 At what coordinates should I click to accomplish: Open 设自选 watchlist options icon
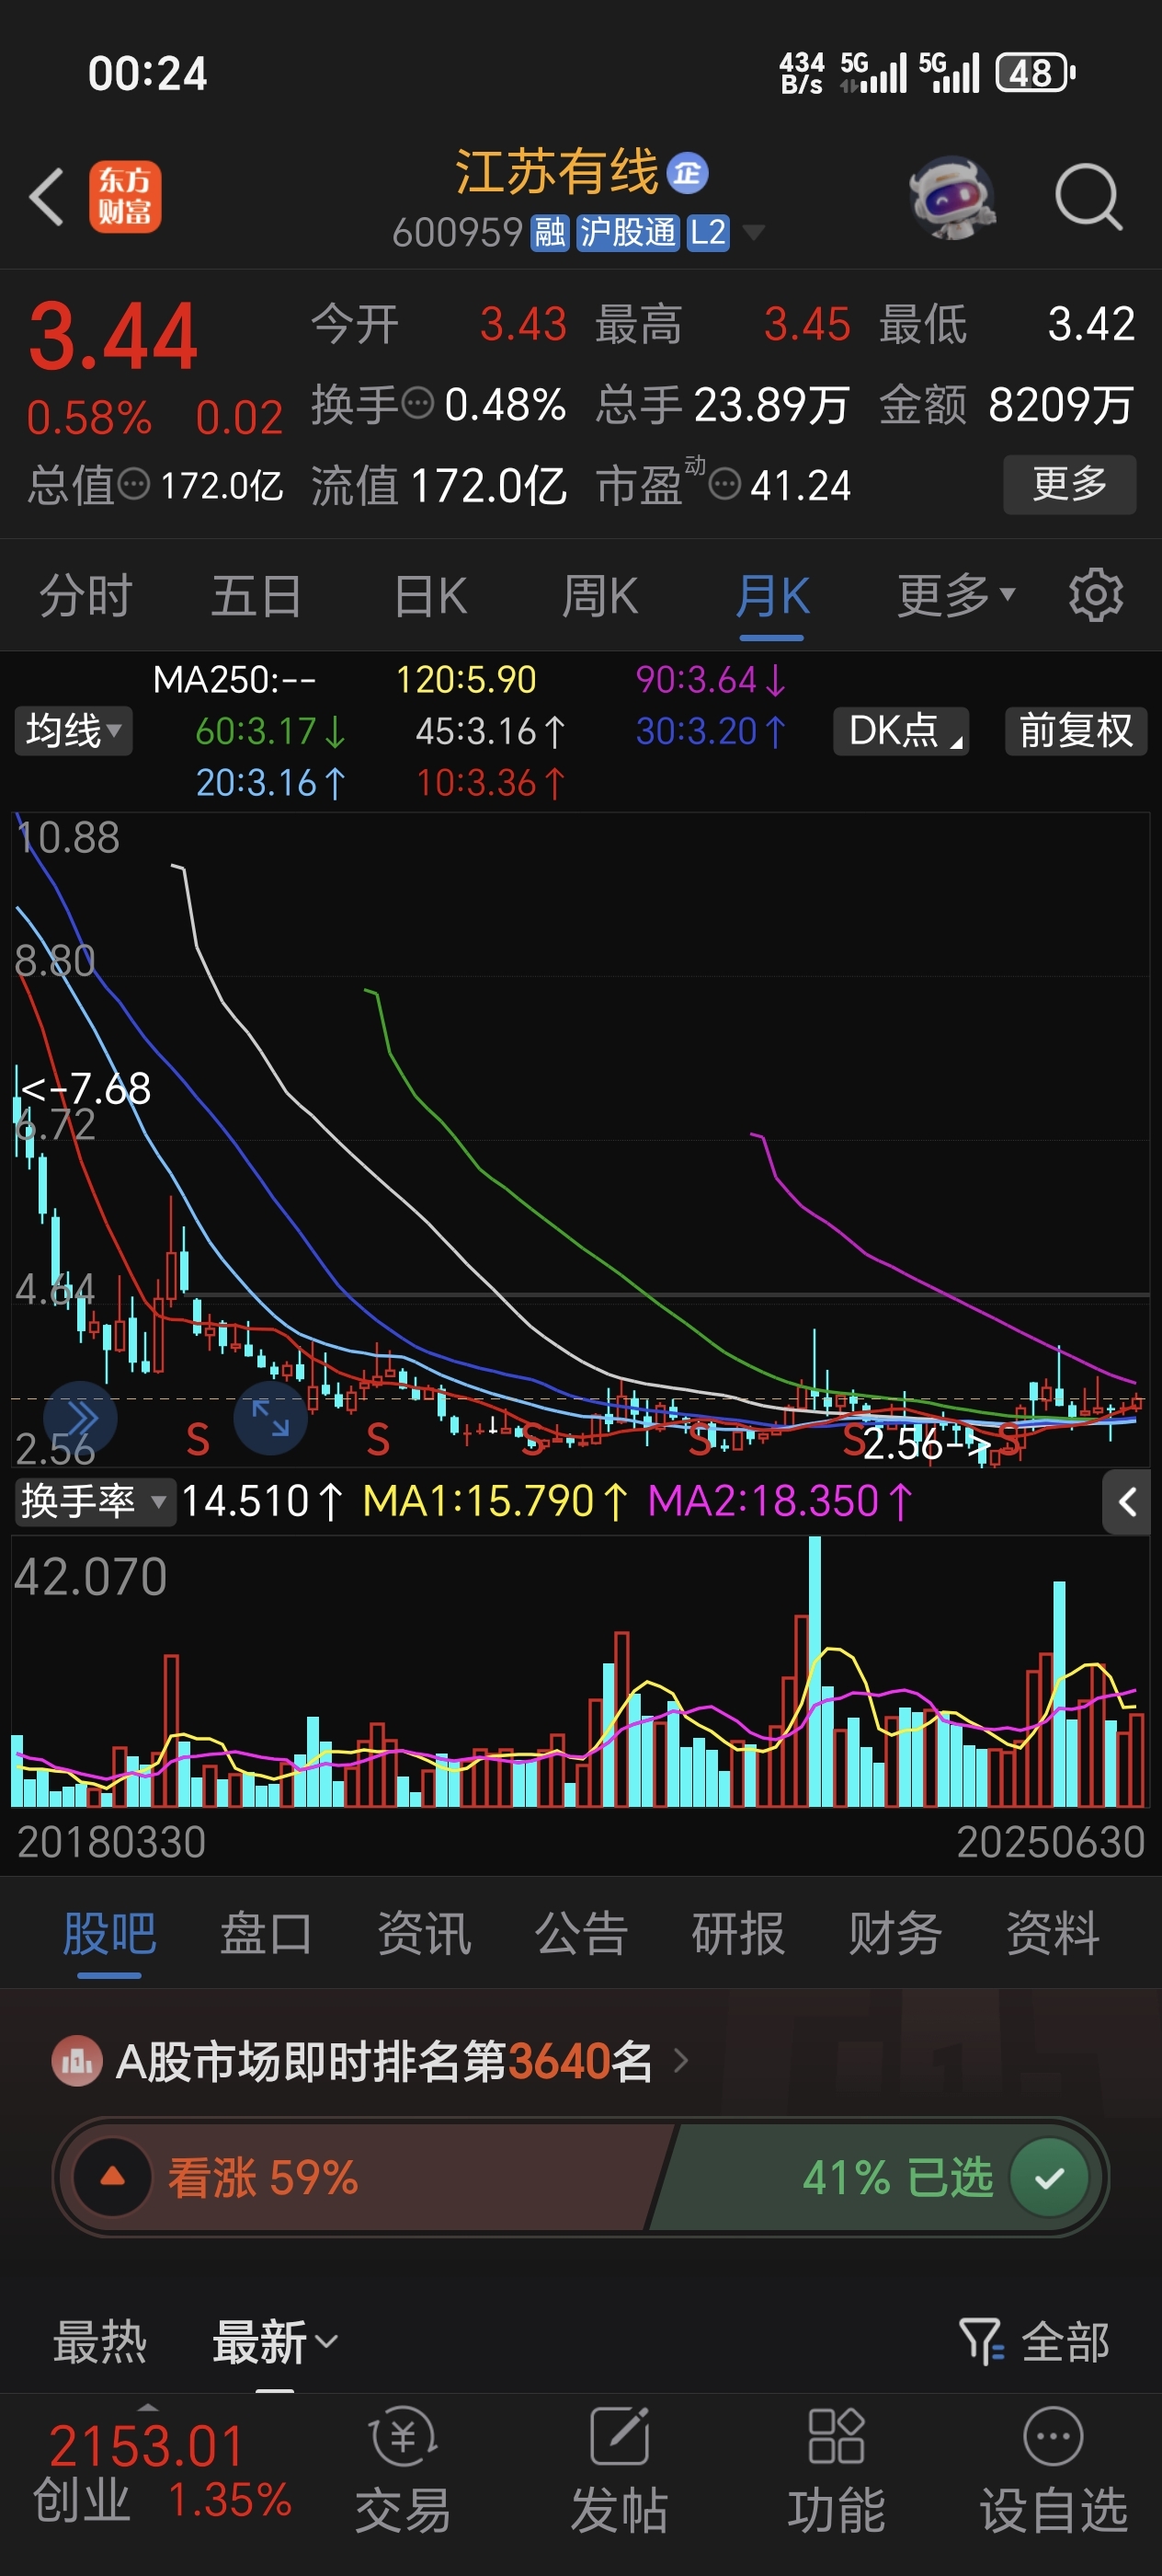point(1054,2470)
